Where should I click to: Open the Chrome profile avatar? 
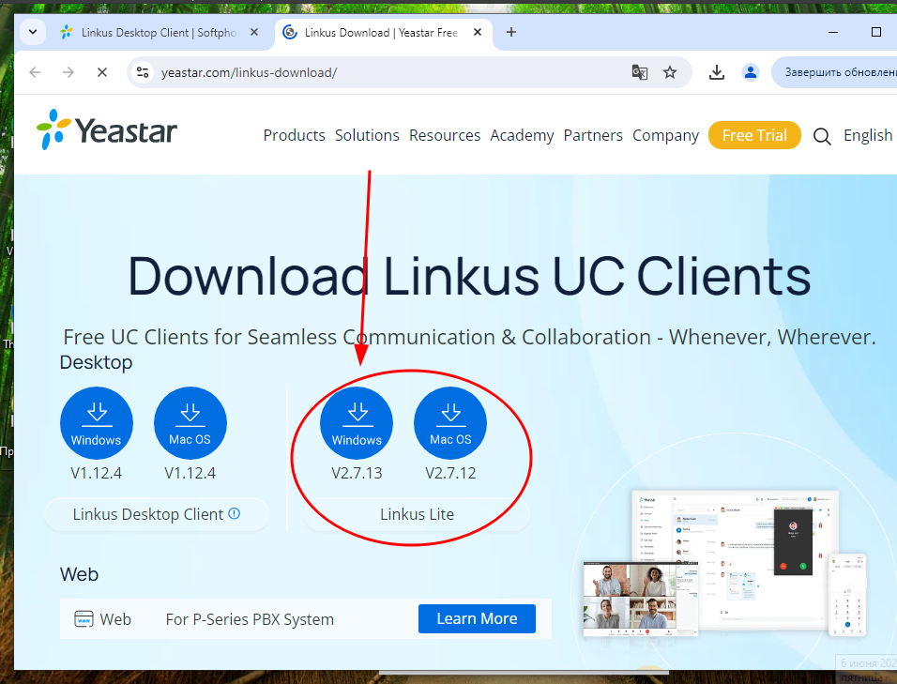coord(751,72)
